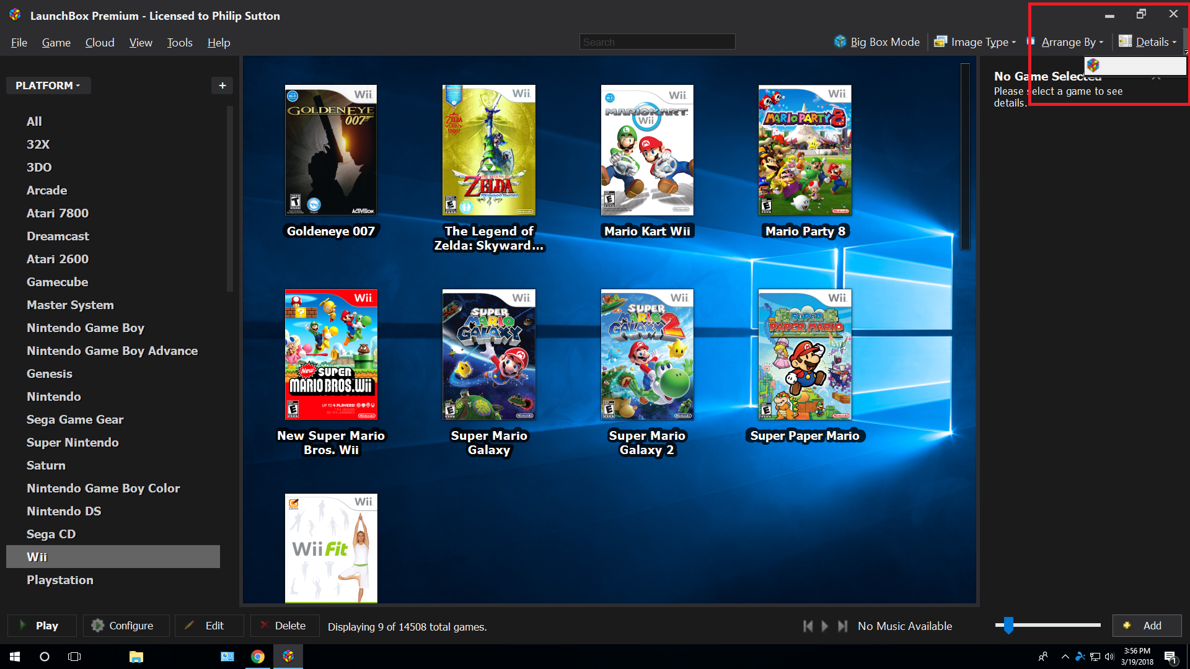Image resolution: width=1190 pixels, height=669 pixels.
Task: Open the Action Center notification icon
Action: pyautogui.click(x=1171, y=657)
